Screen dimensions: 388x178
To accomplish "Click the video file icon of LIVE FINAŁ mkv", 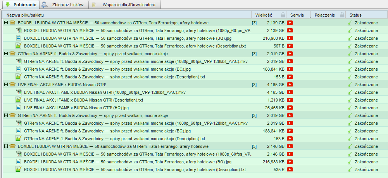I will pyautogui.click(x=18, y=92).
